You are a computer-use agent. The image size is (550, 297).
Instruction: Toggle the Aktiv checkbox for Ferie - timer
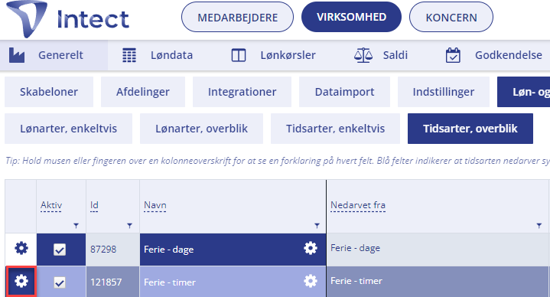tap(60, 282)
